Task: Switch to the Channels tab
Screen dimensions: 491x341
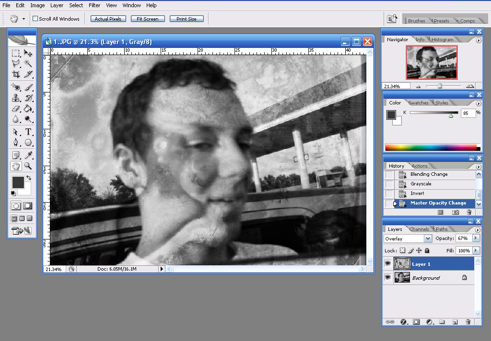Action: click(x=420, y=229)
